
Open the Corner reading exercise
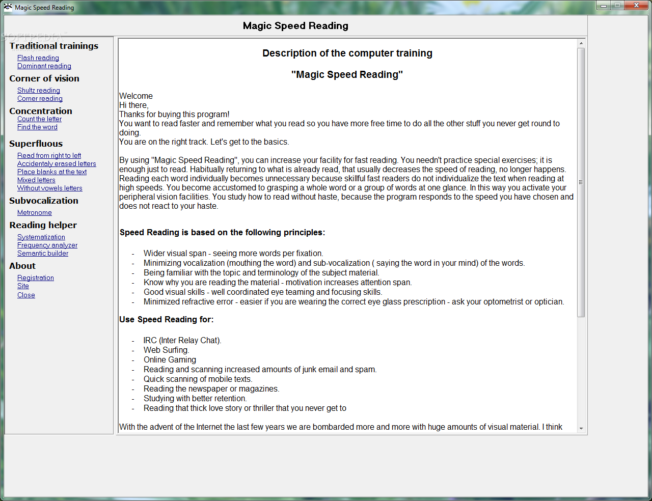point(40,99)
